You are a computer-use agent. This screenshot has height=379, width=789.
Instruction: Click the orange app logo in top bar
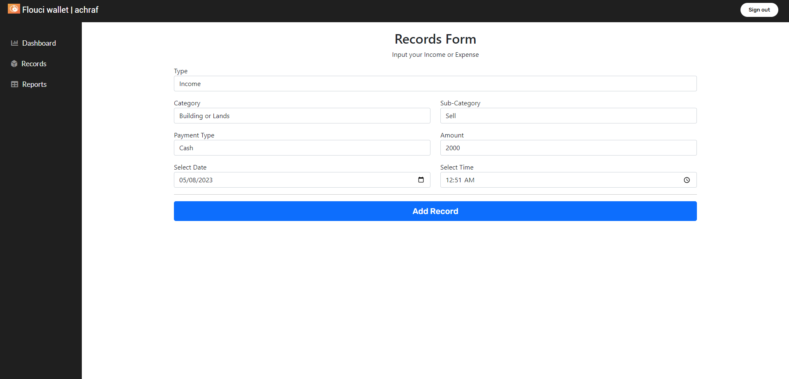14,9
